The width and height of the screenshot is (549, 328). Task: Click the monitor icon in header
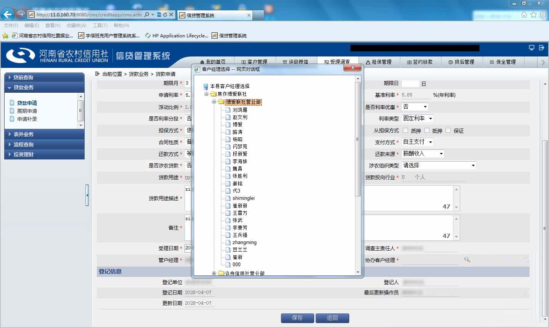tap(531, 48)
